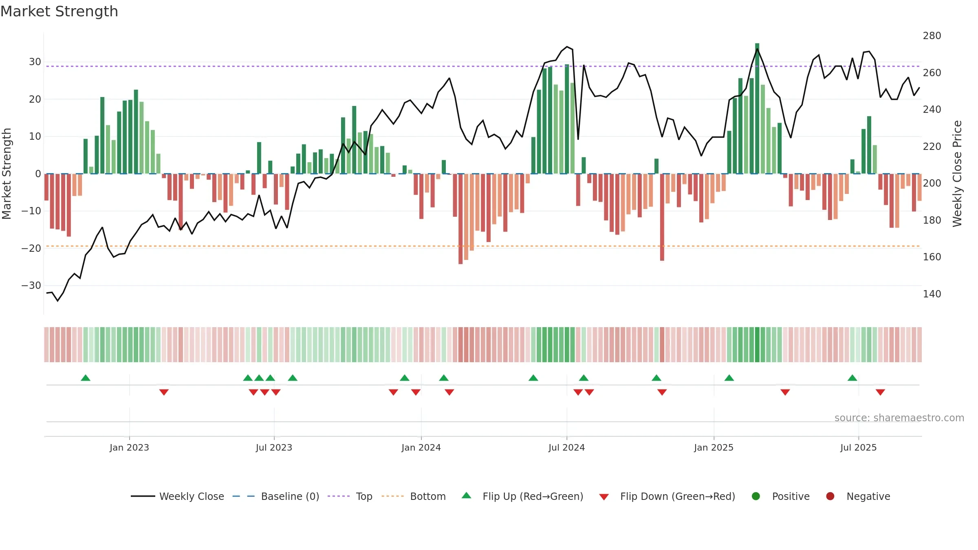
Task: Click the tallest green bar in early 2025
Action: [x=757, y=108]
